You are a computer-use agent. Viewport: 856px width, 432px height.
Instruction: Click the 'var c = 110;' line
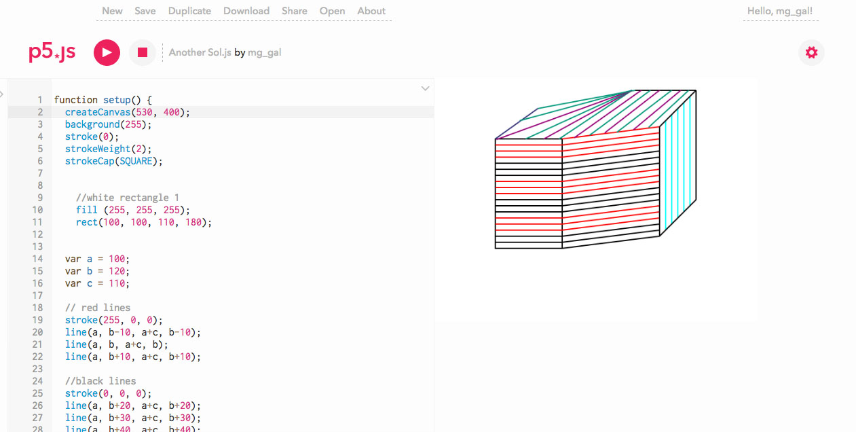97,283
